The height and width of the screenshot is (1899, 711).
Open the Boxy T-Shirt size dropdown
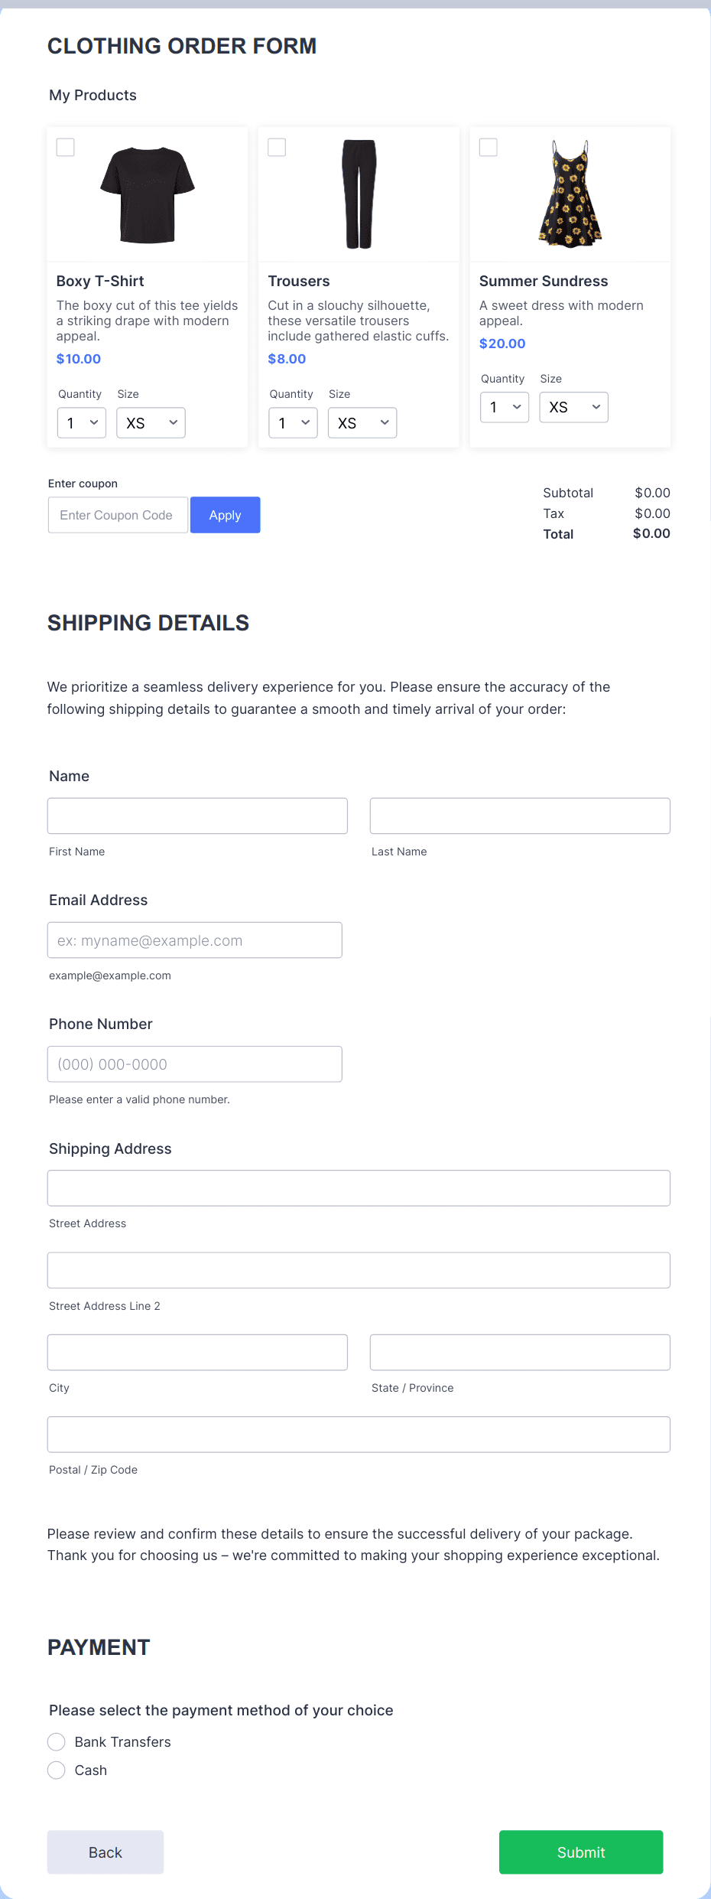pyautogui.click(x=150, y=422)
